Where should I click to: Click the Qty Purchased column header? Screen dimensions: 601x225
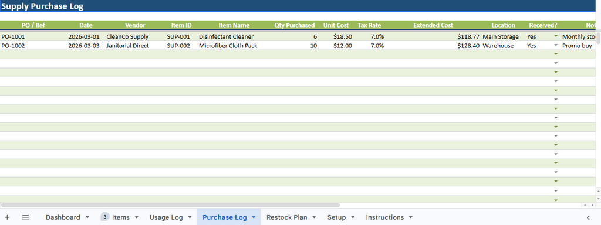295,25
